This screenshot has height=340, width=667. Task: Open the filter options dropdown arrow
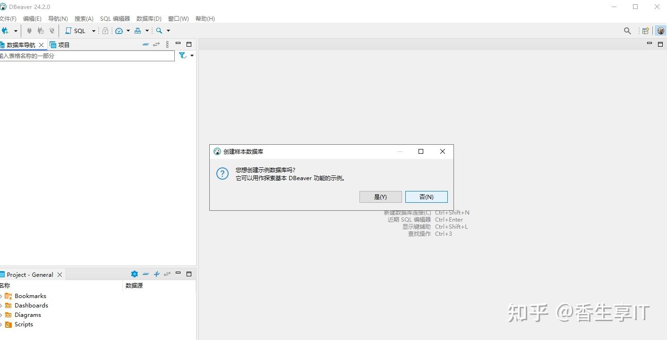pos(191,55)
